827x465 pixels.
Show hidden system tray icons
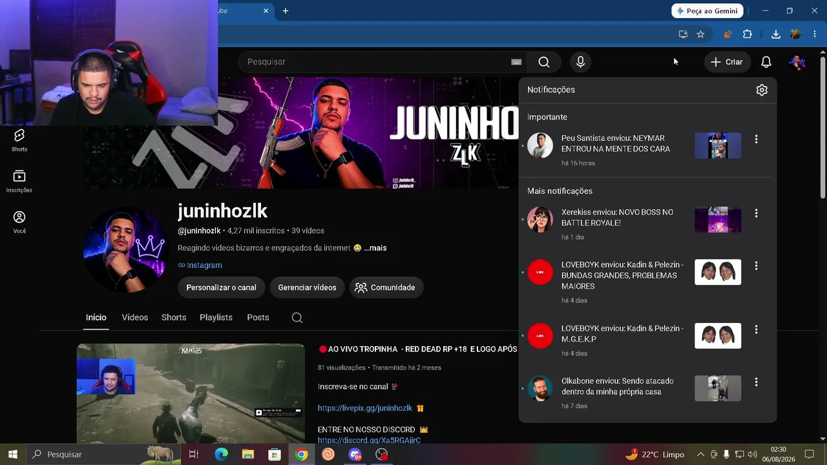coord(700,455)
